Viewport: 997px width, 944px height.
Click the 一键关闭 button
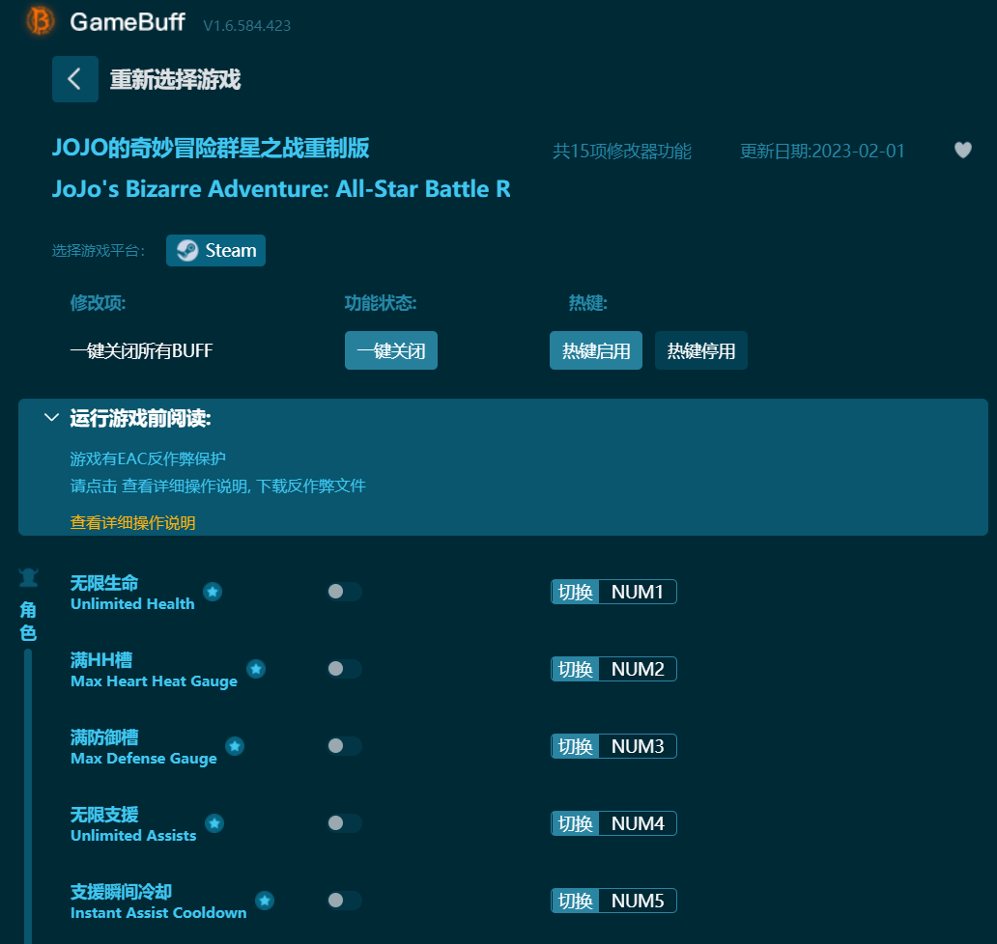coord(391,350)
